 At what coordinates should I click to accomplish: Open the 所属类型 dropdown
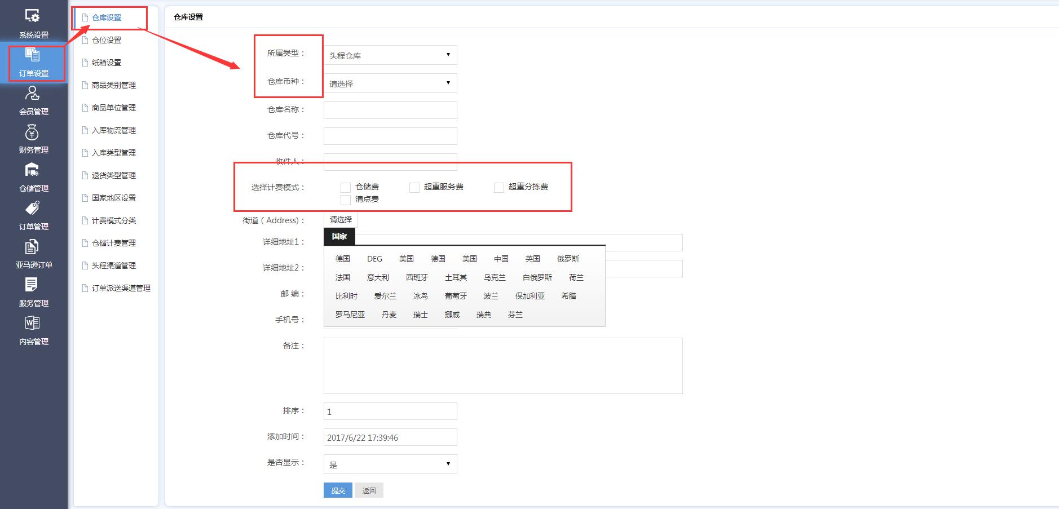pyautogui.click(x=390, y=55)
